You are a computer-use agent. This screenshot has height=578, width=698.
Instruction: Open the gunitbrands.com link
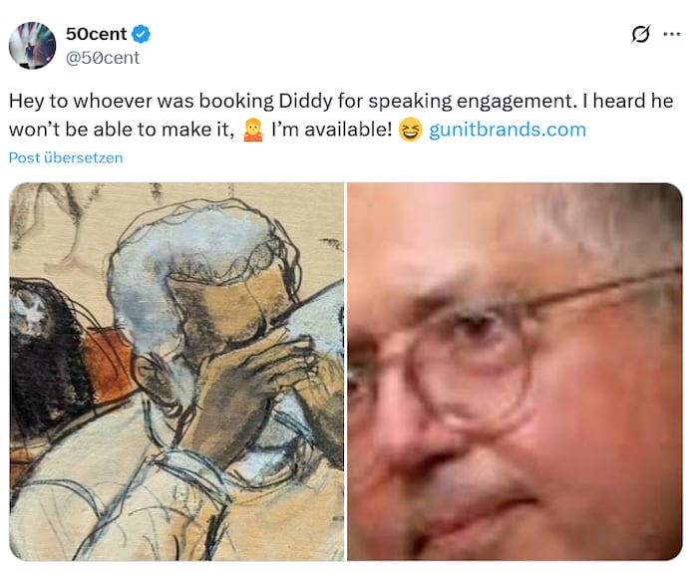(508, 130)
